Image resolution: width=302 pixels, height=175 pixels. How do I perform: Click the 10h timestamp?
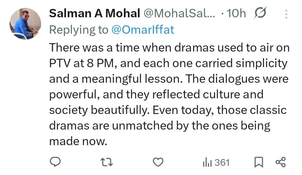point(237,13)
